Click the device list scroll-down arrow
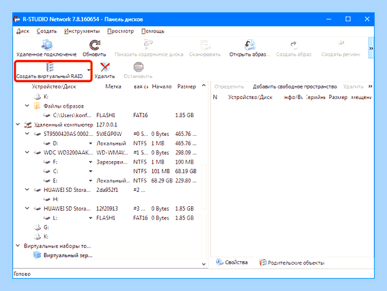 click(203, 264)
